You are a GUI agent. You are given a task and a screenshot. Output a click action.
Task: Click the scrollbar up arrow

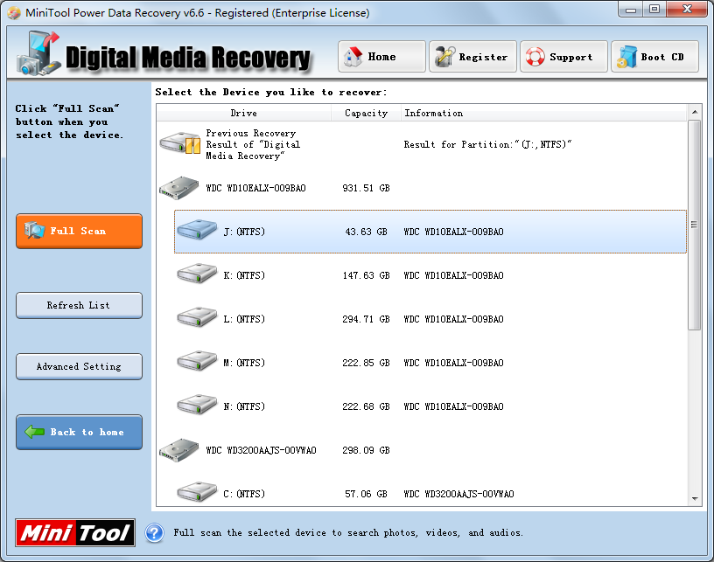click(x=695, y=111)
